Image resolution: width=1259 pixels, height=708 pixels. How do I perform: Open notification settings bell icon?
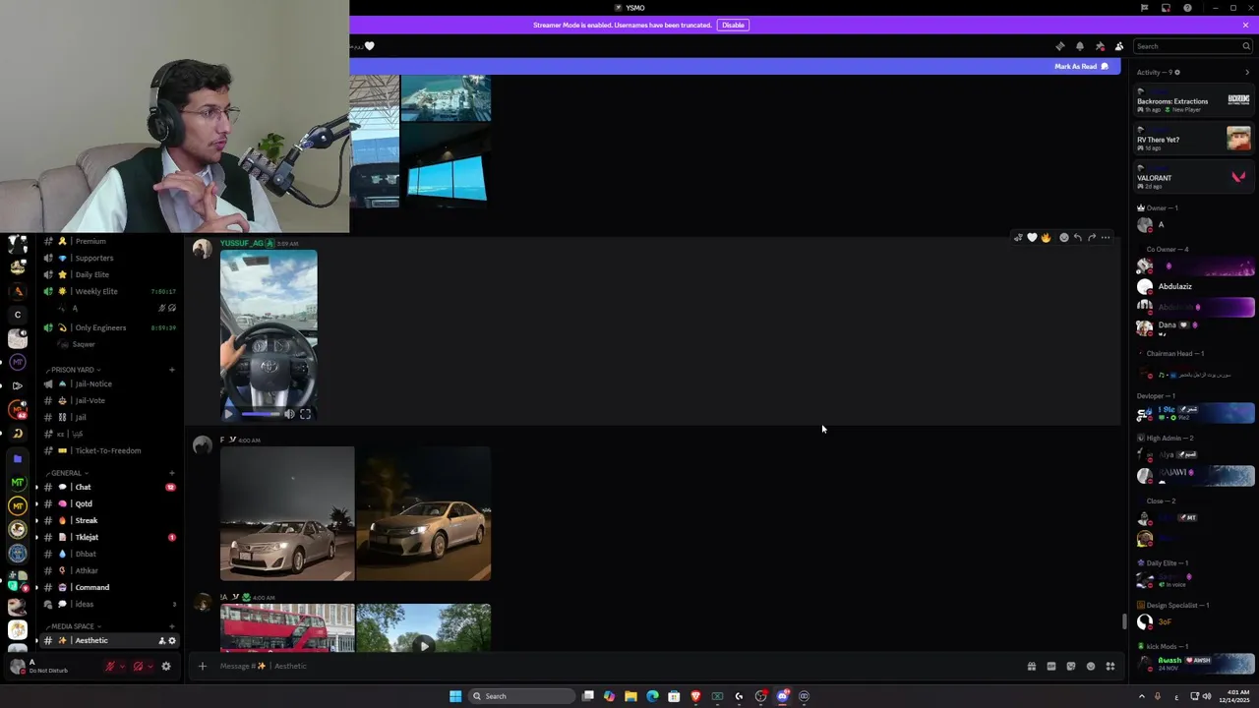1079,46
